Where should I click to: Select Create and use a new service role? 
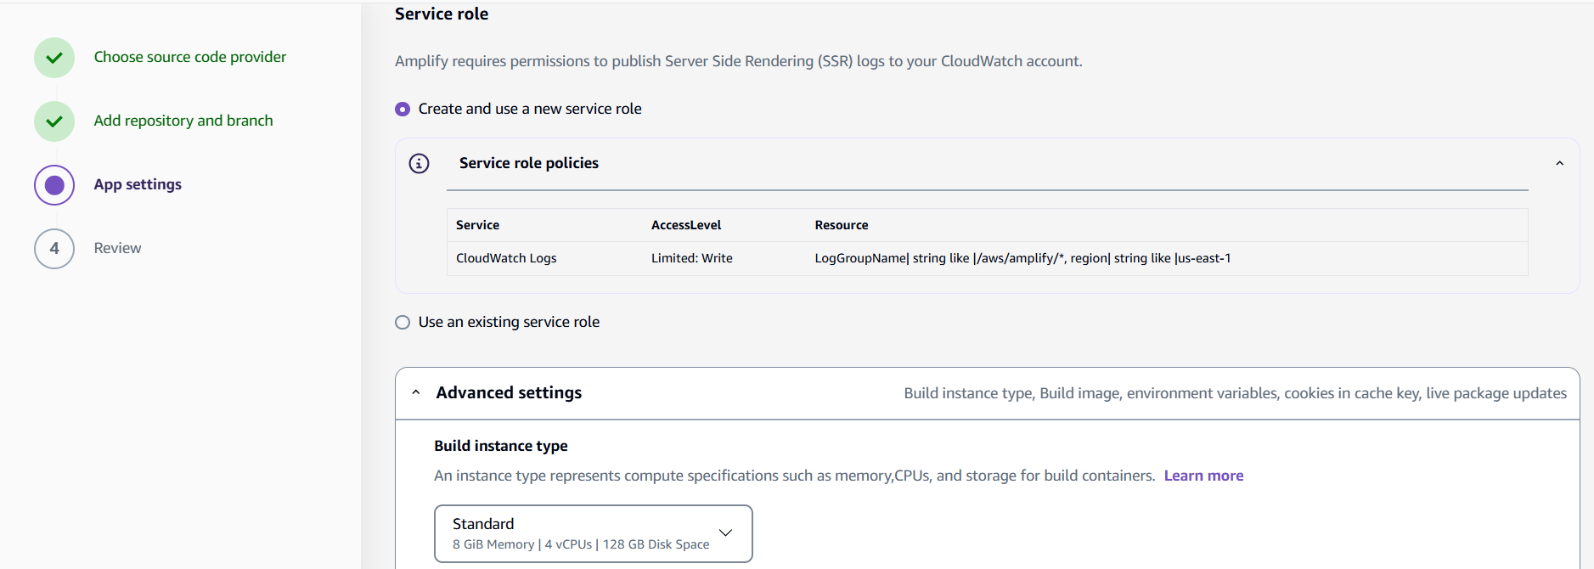point(403,110)
